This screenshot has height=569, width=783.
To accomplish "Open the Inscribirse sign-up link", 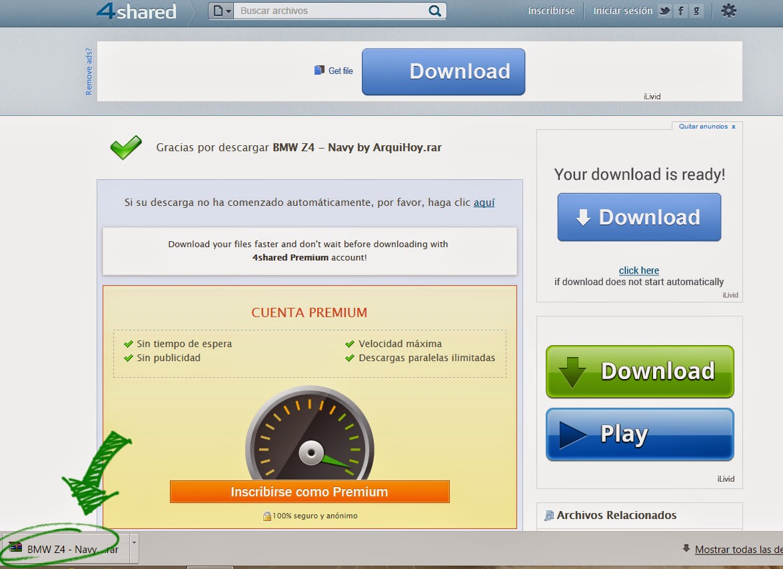I will [x=551, y=11].
